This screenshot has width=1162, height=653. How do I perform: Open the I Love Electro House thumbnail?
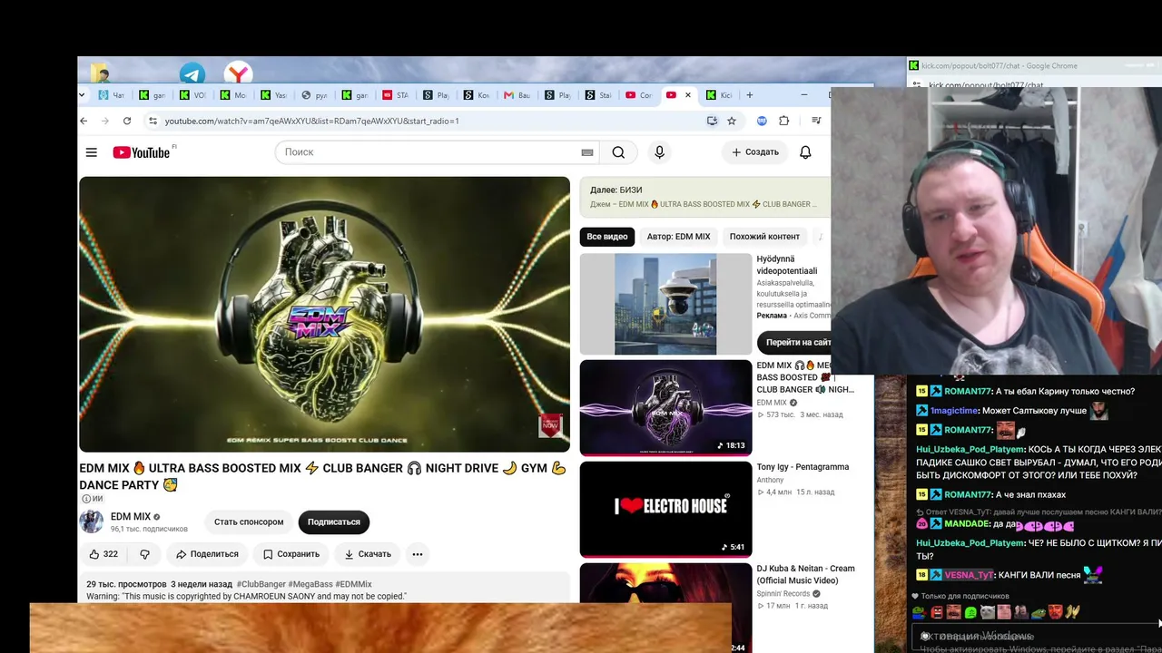click(665, 510)
